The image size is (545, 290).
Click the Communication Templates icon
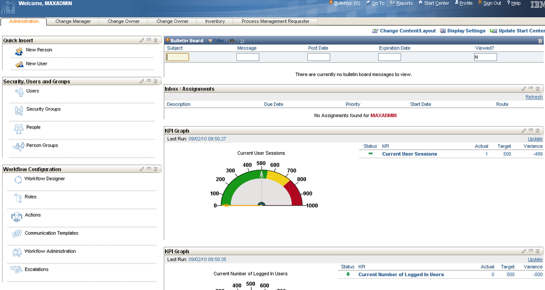click(x=16, y=234)
